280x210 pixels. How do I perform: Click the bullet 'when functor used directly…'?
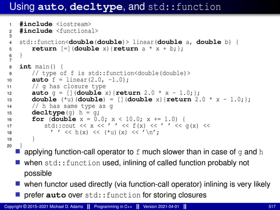coord(147,184)
